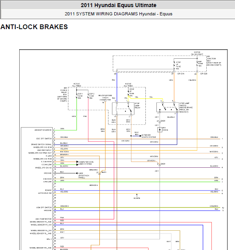Click the W/ EPB upward arrow marker

pyautogui.click(x=137, y=195)
